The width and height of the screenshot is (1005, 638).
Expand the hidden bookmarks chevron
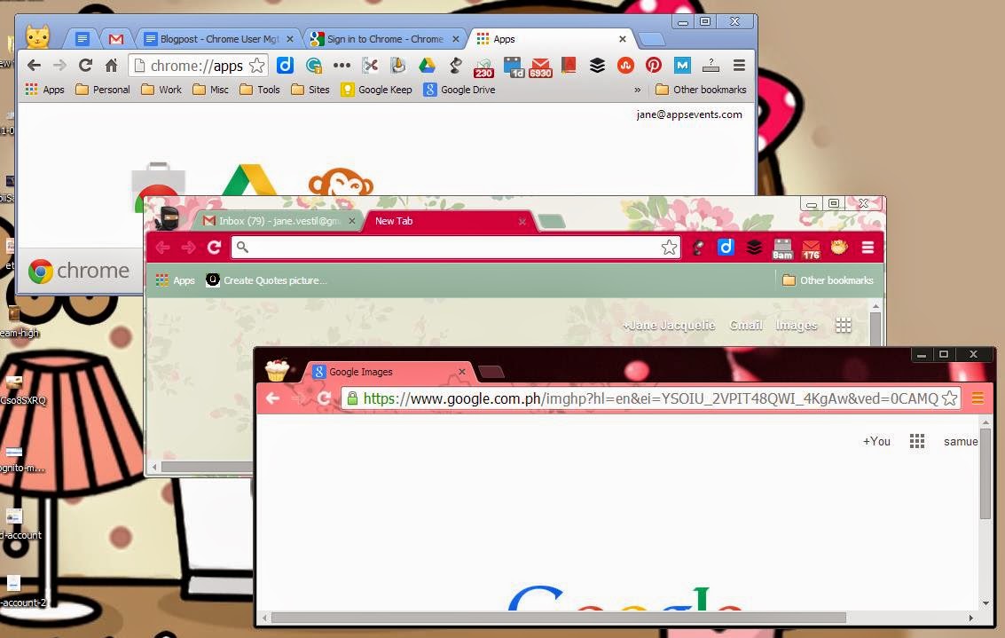click(x=637, y=90)
